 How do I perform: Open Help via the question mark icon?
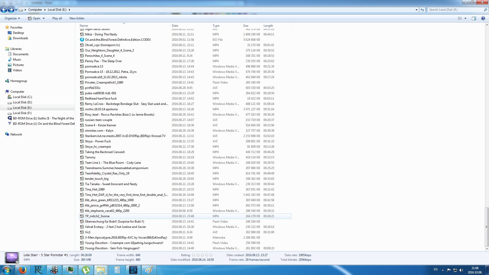[x=483, y=18]
